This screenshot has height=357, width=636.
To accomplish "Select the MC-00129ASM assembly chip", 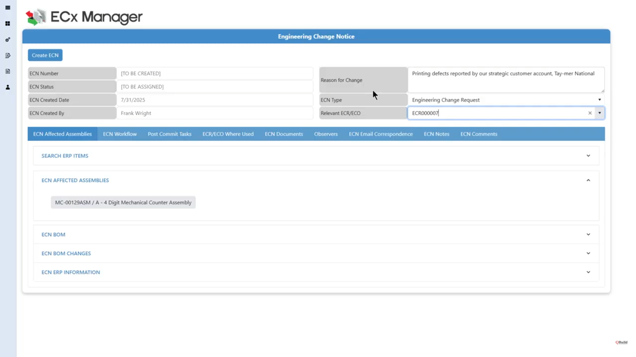I will (123, 202).
